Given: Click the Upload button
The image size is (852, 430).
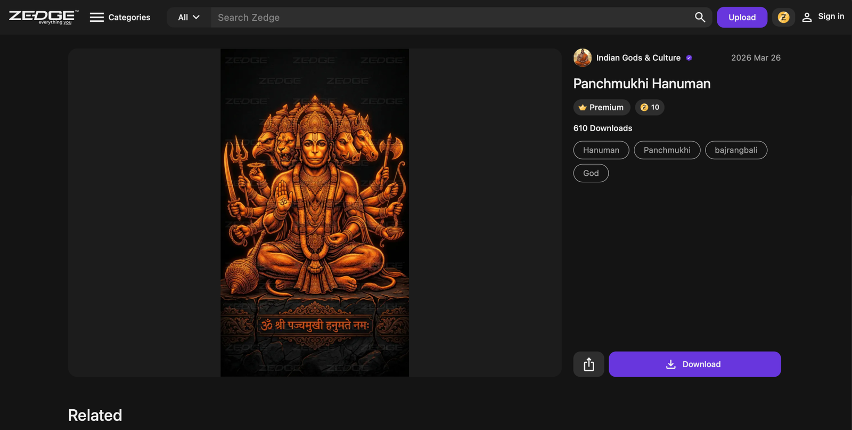Looking at the screenshot, I should tap(742, 18).
